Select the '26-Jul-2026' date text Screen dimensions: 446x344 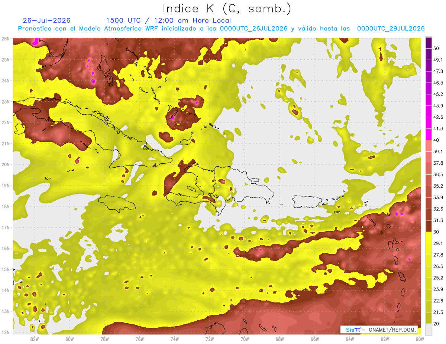click(x=46, y=21)
